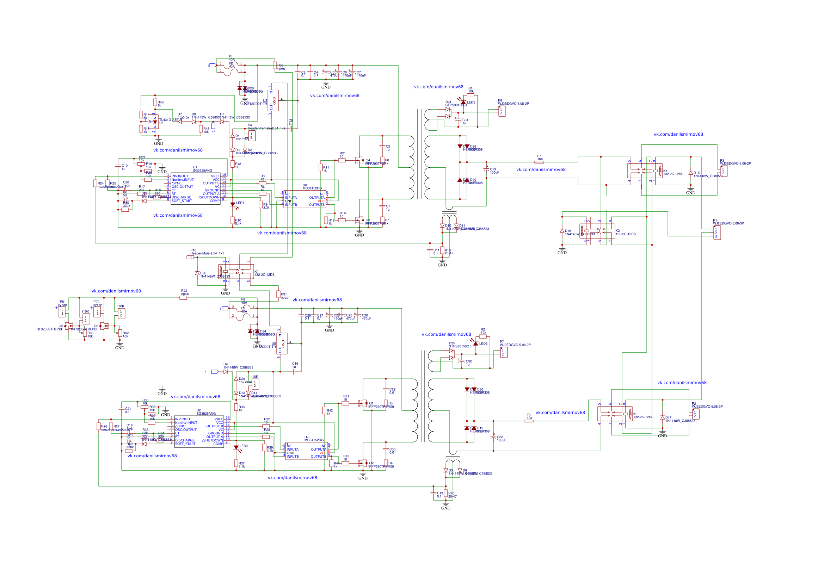The image size is (824, 582).
Task: Select the P3 two-pin connector symbol
Action: [725, 171]
